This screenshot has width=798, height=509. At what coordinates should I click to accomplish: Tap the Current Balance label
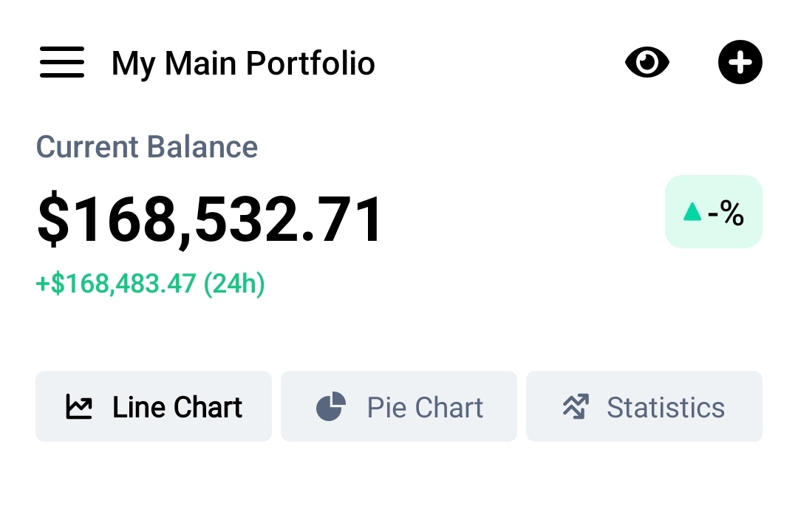(x=147, y=147)
